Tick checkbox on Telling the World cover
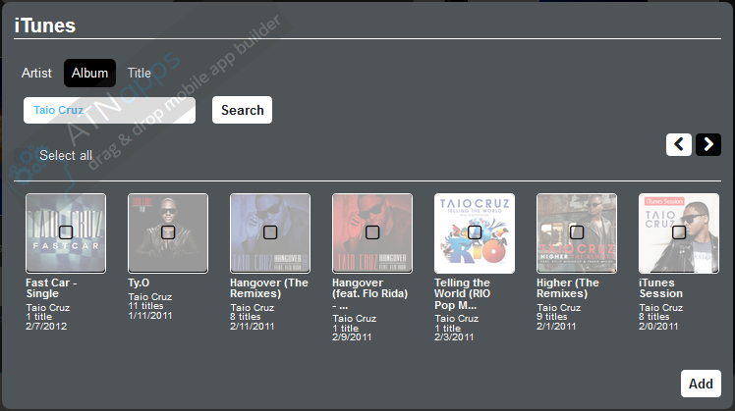This screenshot has width=735, height=411. point(475,232)
